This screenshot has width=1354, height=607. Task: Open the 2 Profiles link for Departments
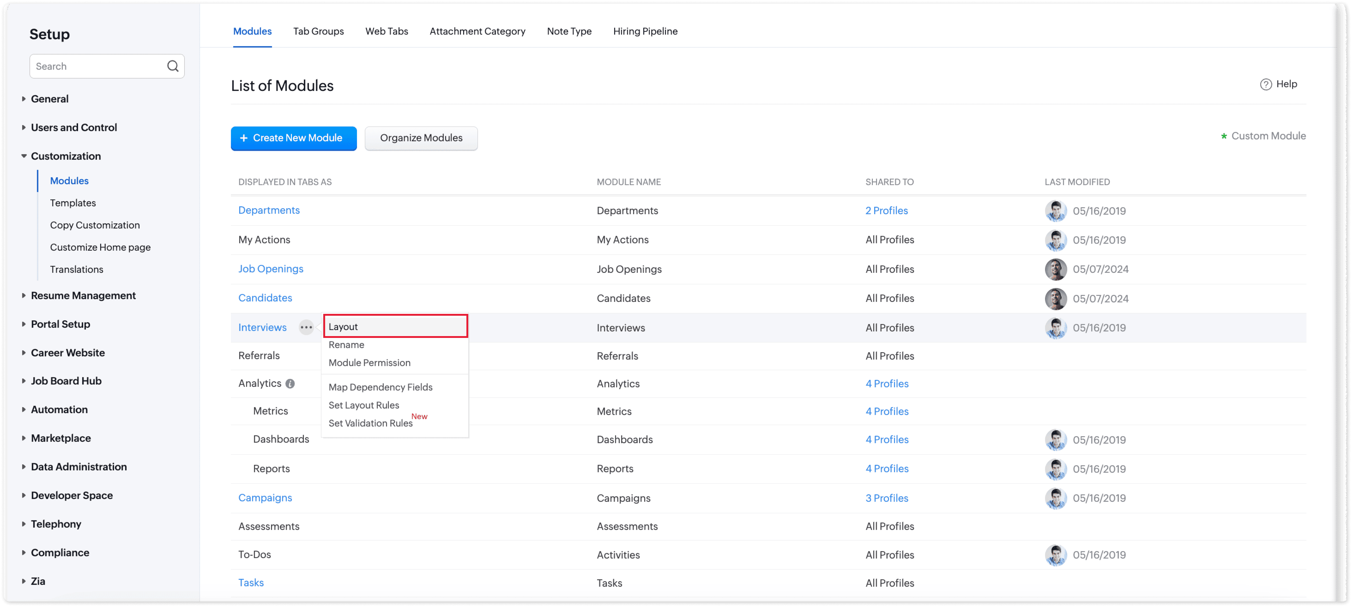pyautogui.click(x=886, y=211)
